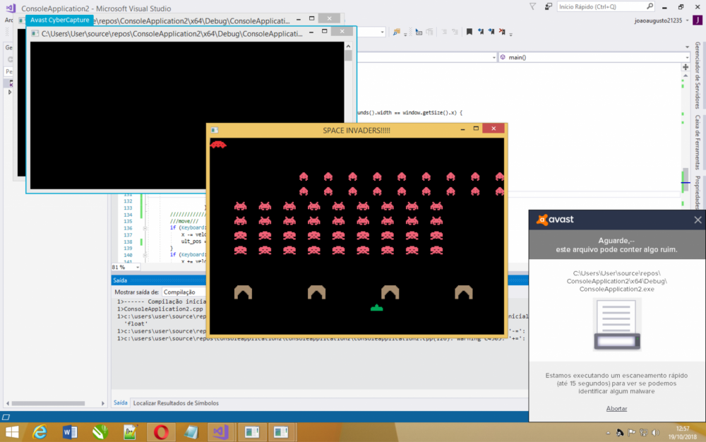Open the main() member navigation dropdown
706x442 pixels.
click(594, 57)
